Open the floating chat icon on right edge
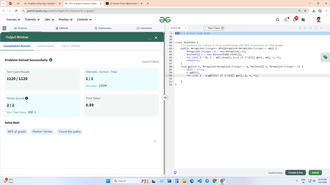 325,57
